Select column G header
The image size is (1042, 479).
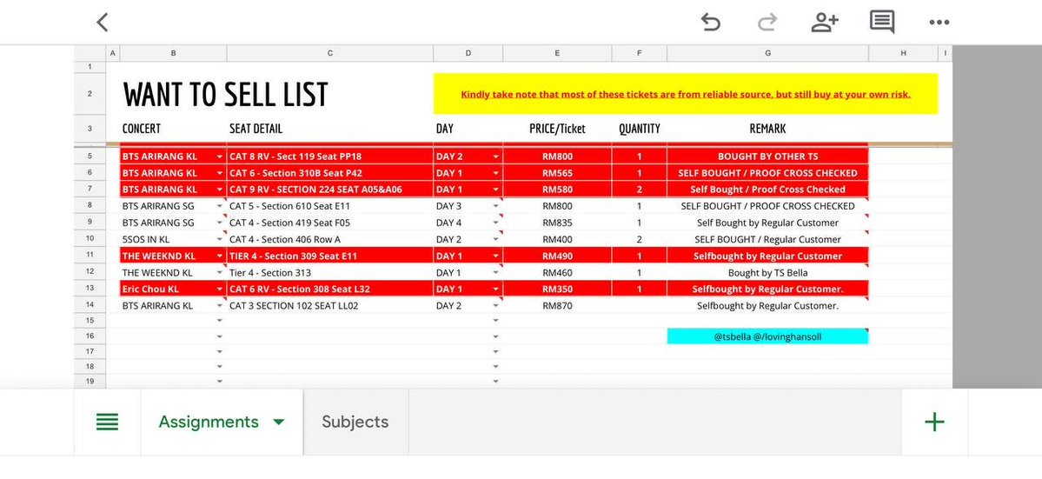[x=767, y=53]
